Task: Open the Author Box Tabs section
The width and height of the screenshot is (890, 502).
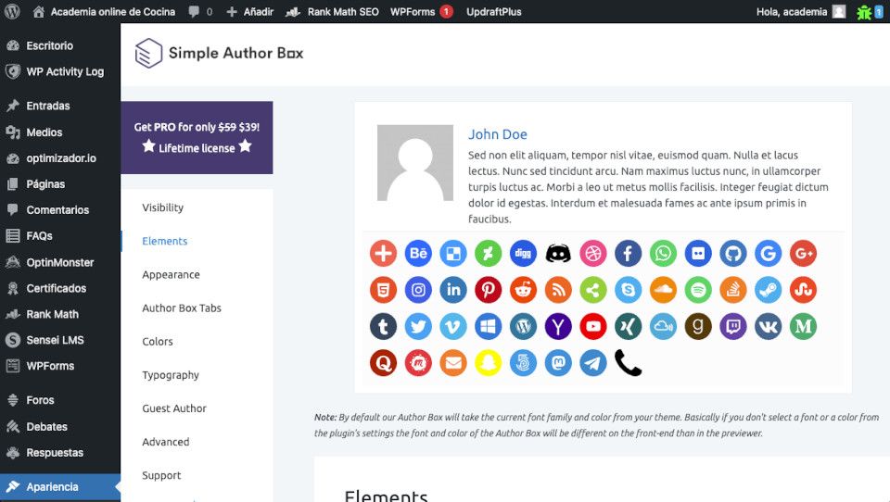Action: [182, 308]
